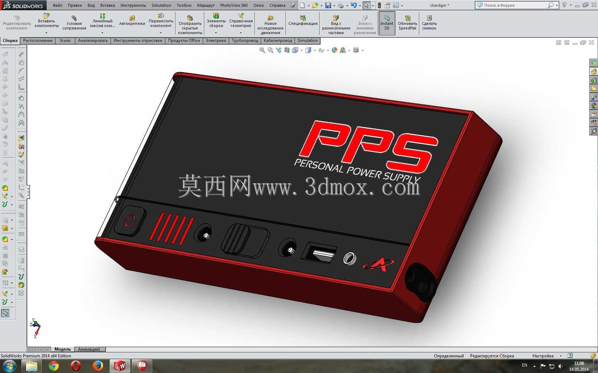Screen dimensions: 598x373
Task: Open the PhotoView 360 menu
Action: tap(234, 5)
